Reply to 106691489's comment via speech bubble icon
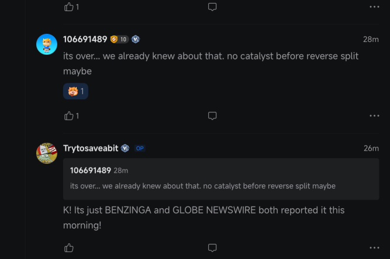 (212, 116)
